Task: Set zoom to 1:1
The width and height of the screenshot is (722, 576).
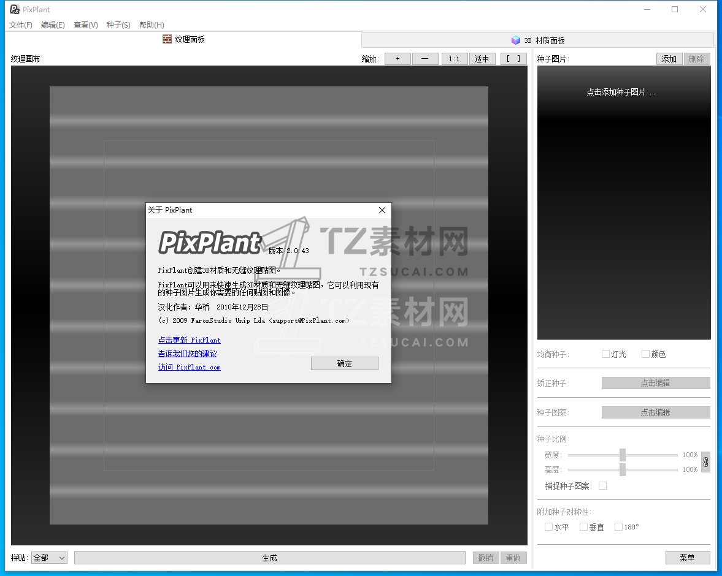Action: (455, 59)
